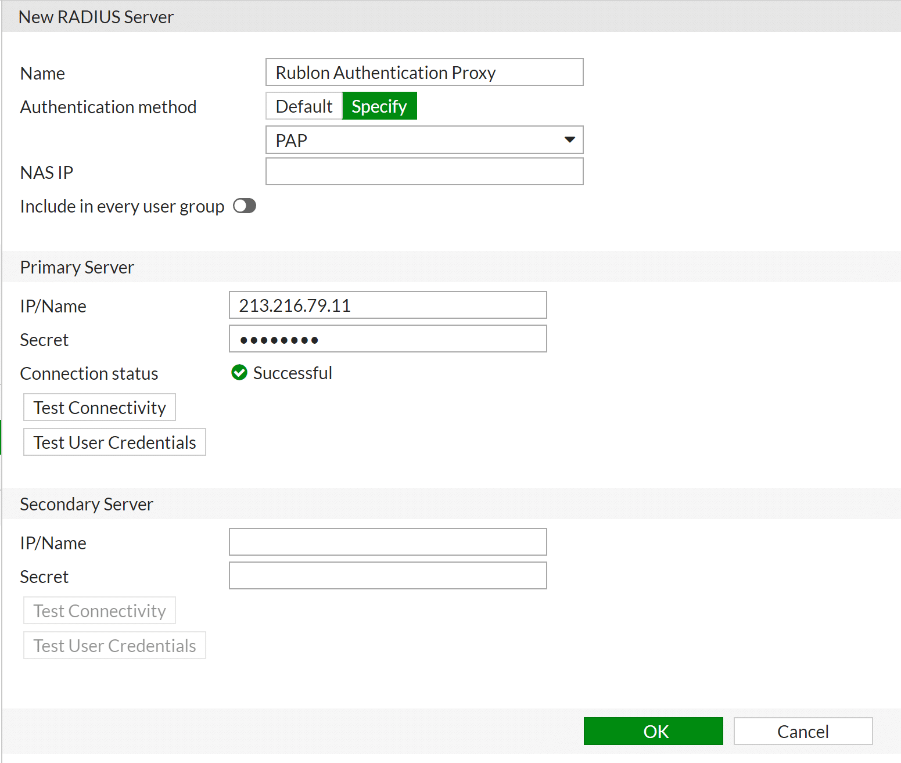This screenshot has height=763, width=901.
Task: Select Default authentication method option
Action: [x=304, y=106]
